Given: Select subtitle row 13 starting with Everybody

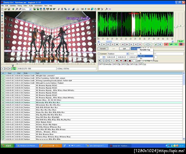Looking at the screenshot, I should (x=91, y=105).
